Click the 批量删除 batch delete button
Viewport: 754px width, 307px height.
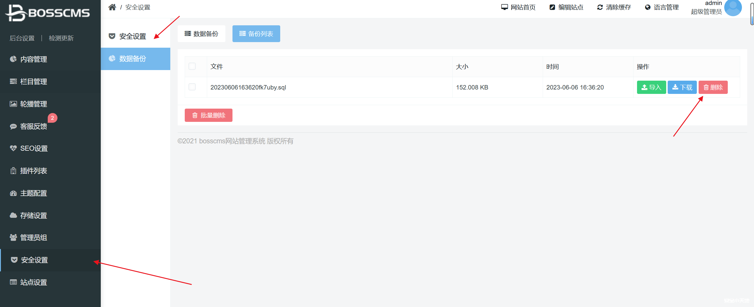(x=209, y=115)
